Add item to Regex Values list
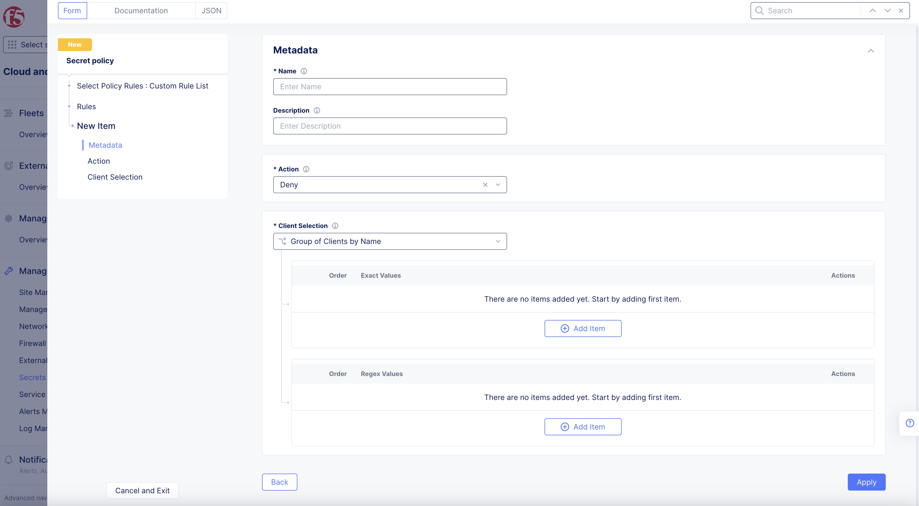919x506 pixels. point(583,427)
